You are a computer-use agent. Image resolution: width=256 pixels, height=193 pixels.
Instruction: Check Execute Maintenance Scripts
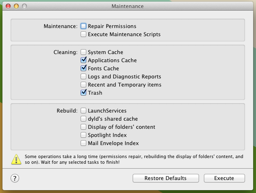(83, 34)
